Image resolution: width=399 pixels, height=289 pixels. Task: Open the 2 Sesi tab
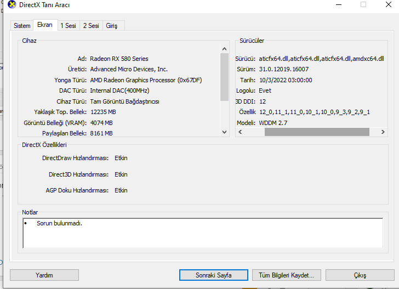point(91,26)
